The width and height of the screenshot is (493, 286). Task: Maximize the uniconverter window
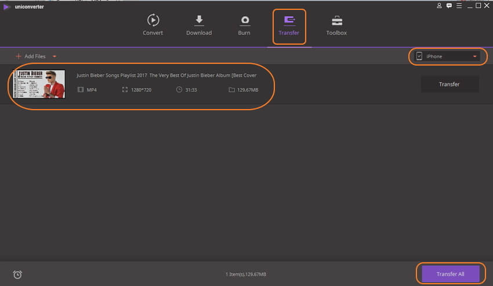[478, 6]
